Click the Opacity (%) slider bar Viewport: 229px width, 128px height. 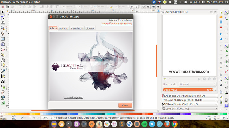[x=188, y=90]
